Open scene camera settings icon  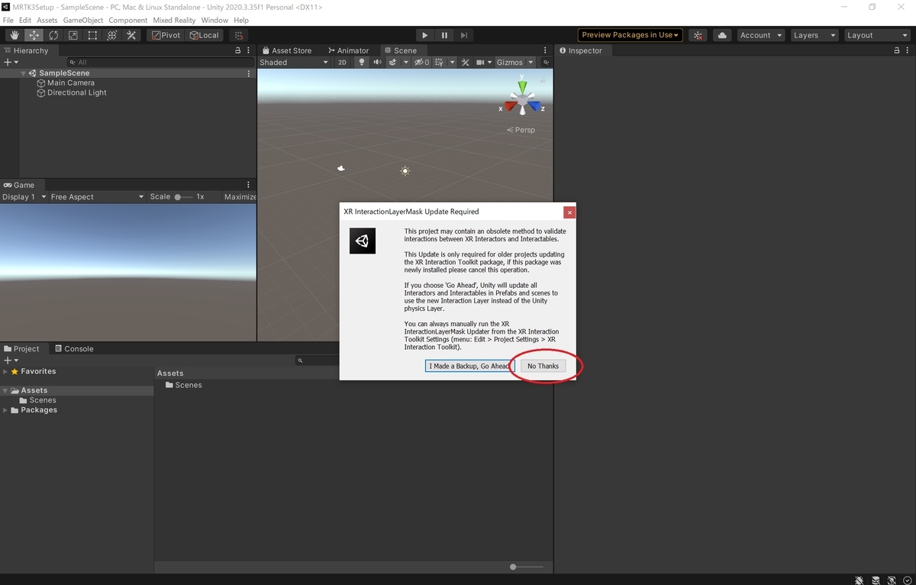[x=481, y=63]
